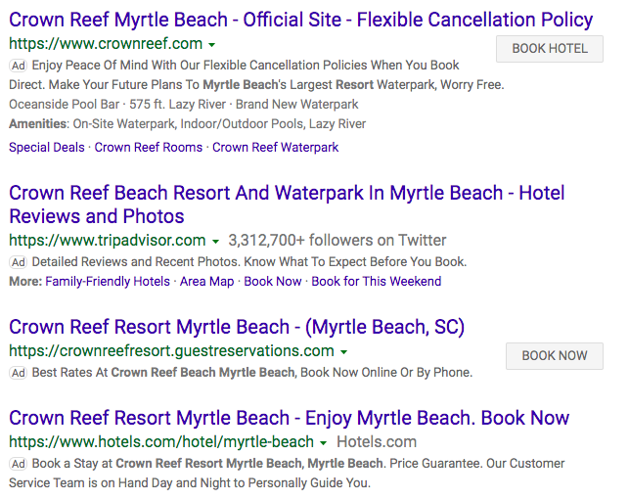Click the 'Hotels.com' text beside the URL
The width and height of the screenshot is (629, 500).
(x=377, y=442)
